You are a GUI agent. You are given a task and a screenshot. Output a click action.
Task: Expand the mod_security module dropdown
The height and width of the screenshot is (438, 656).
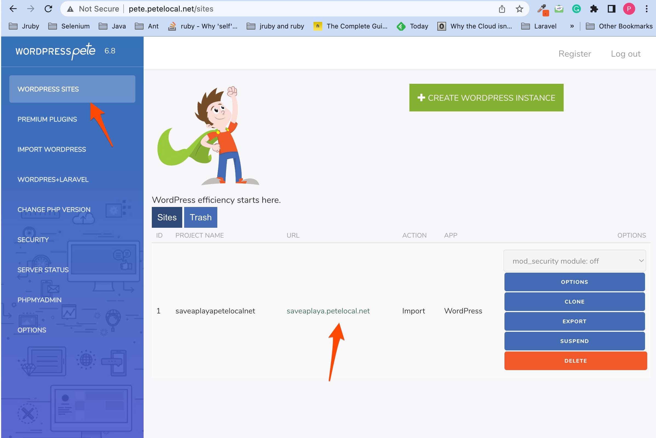[574, 261]
